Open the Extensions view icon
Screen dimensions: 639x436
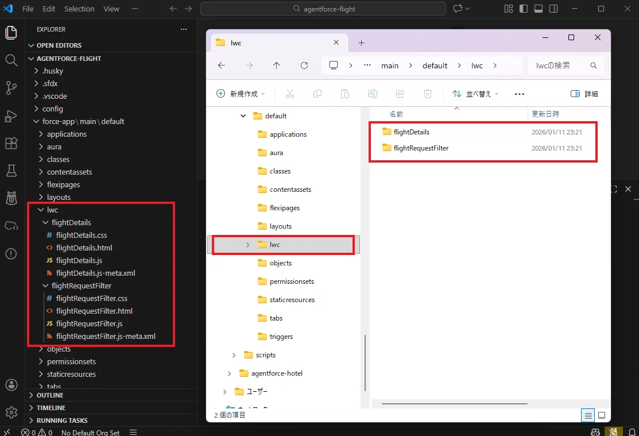pyautogui.click(x=11, y=143)
